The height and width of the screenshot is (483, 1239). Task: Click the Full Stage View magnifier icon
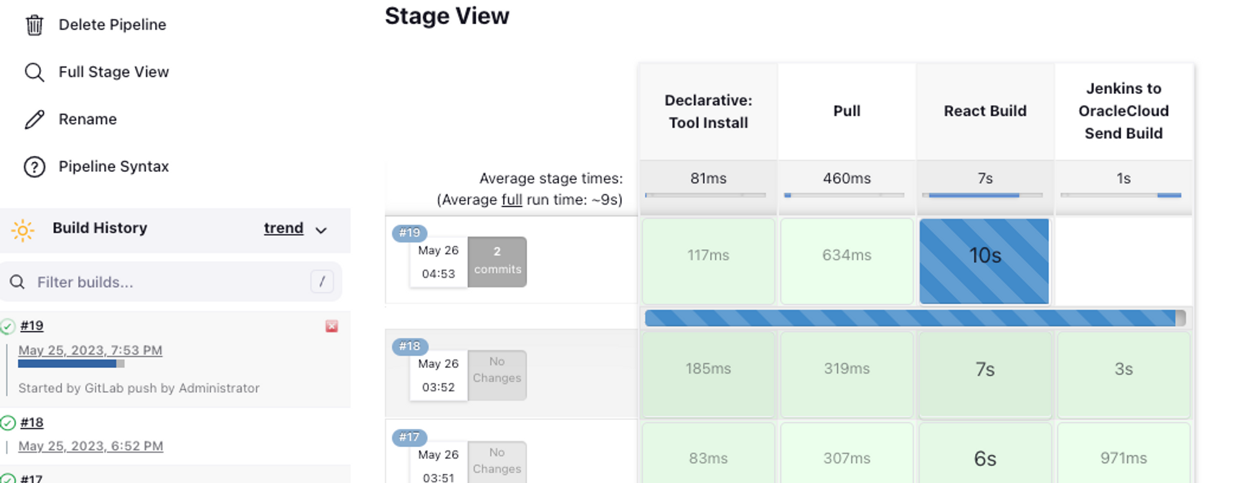coord(34,72)
